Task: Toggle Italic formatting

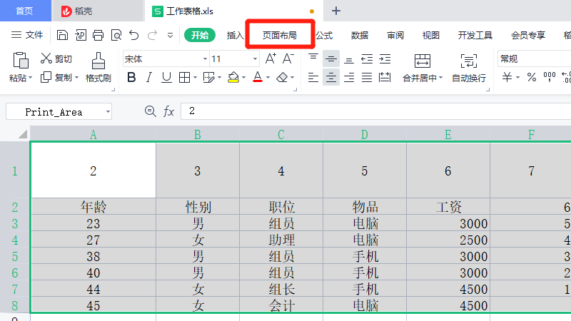Action: click(149, 77)
